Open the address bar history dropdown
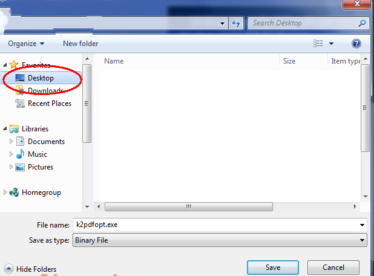The height and width of the screenshot is (276, 374). pos(222,23)
